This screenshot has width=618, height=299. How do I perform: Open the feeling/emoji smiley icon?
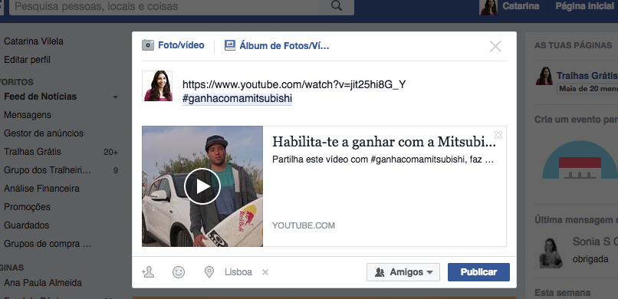[x=179, y=272]
